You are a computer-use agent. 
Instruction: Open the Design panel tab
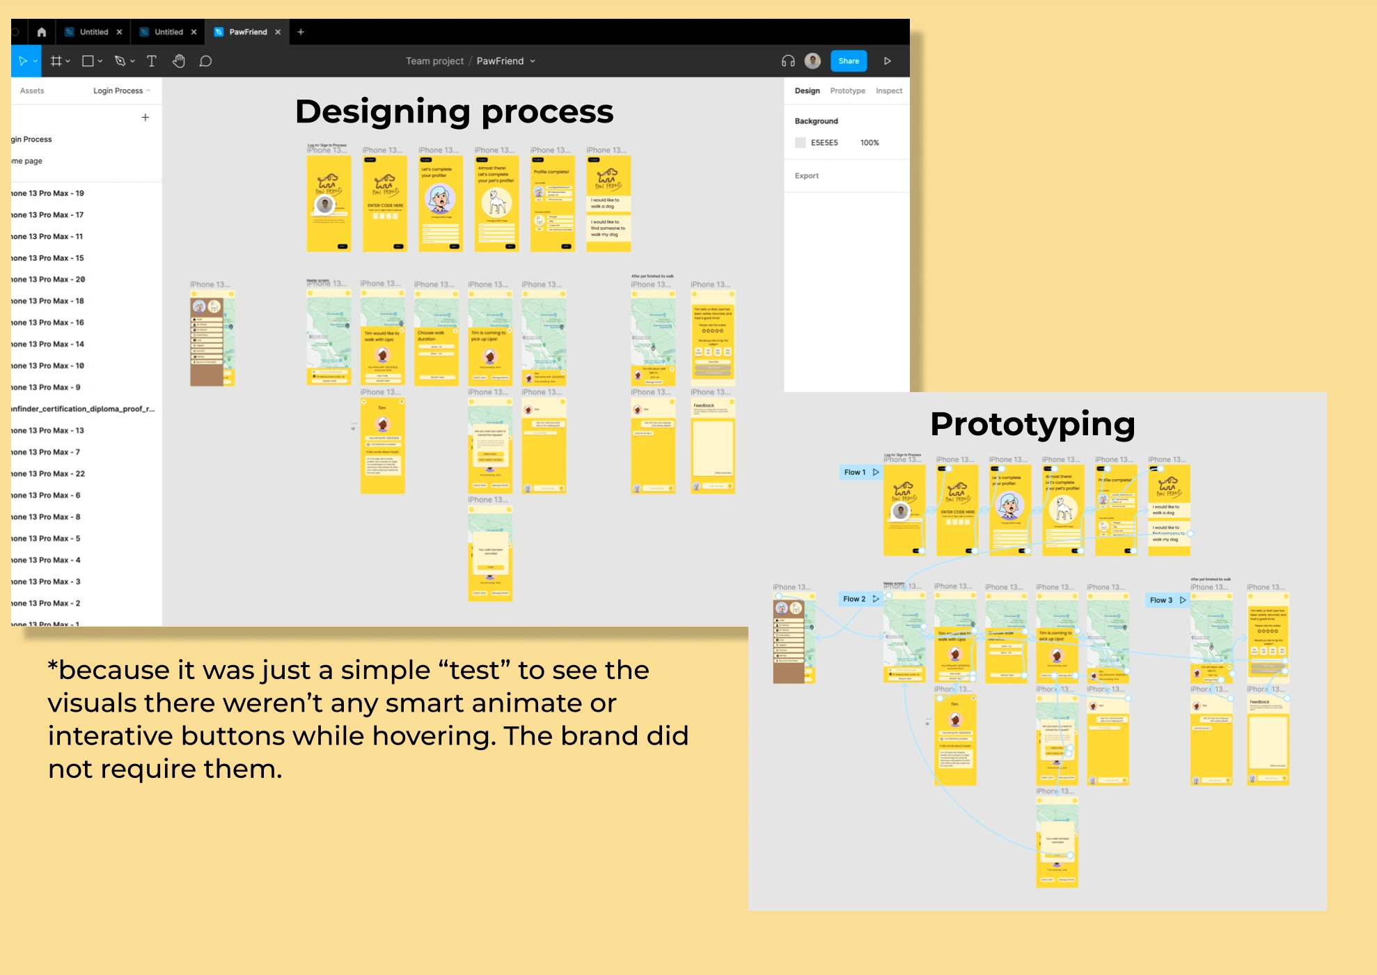pos(807,91)
